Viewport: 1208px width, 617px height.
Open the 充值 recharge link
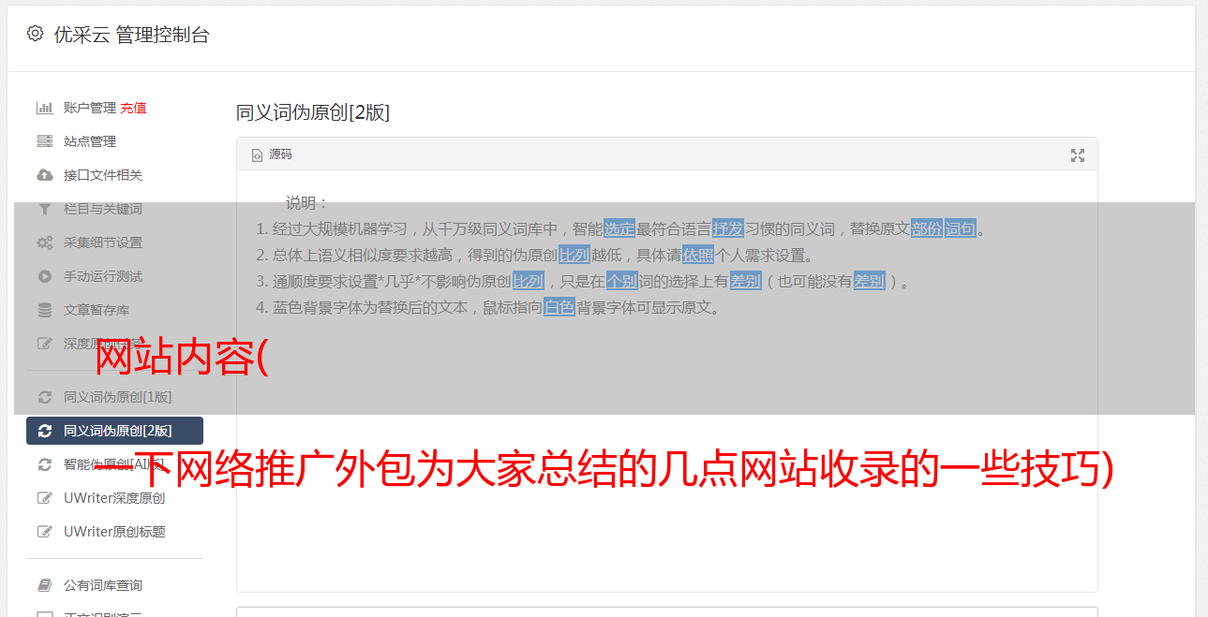(133, 108)
